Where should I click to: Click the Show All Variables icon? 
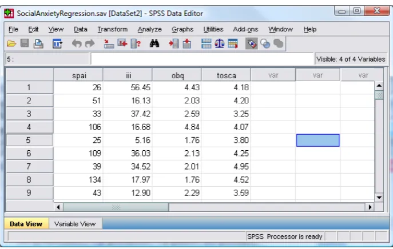(278, 44)
